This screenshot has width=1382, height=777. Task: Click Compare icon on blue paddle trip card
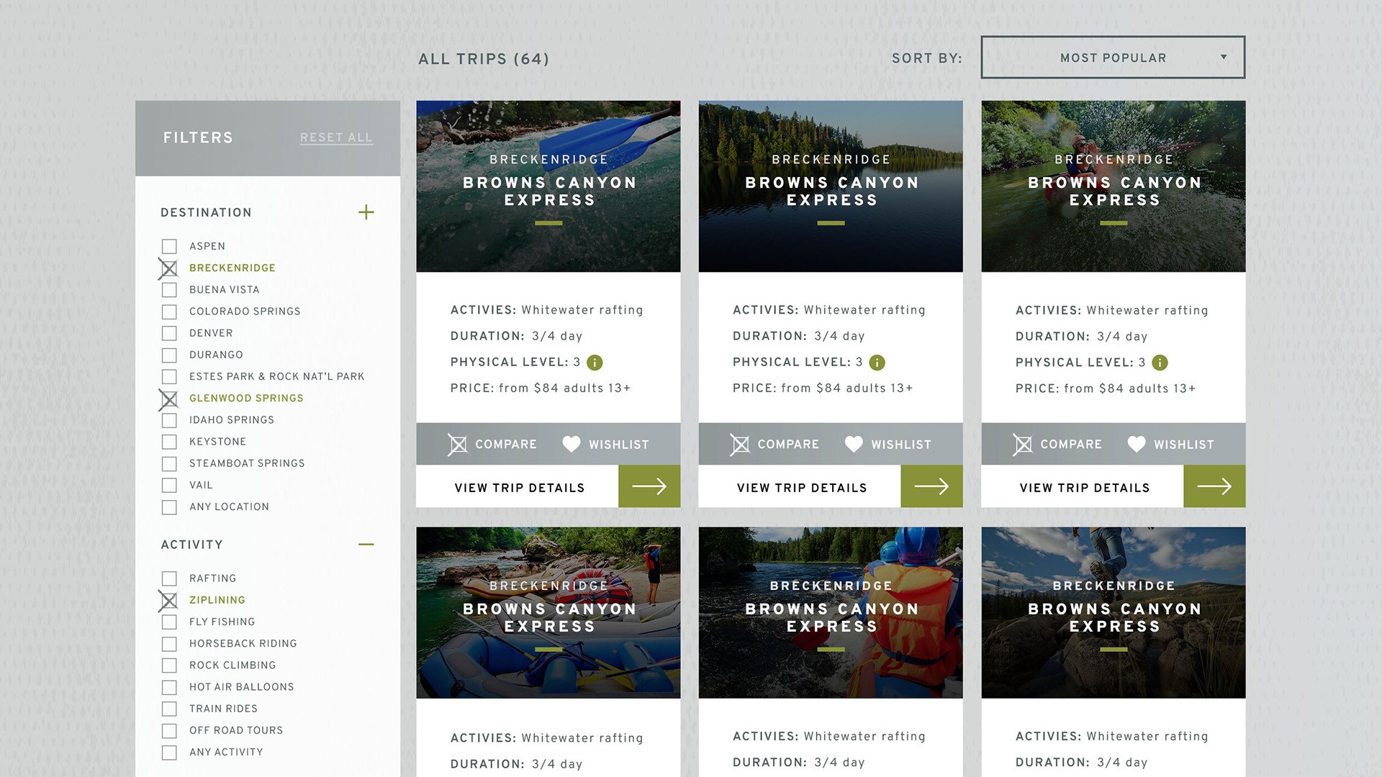[x=457, y=445]
